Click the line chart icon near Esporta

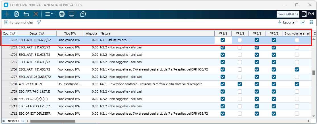point(303,22)
